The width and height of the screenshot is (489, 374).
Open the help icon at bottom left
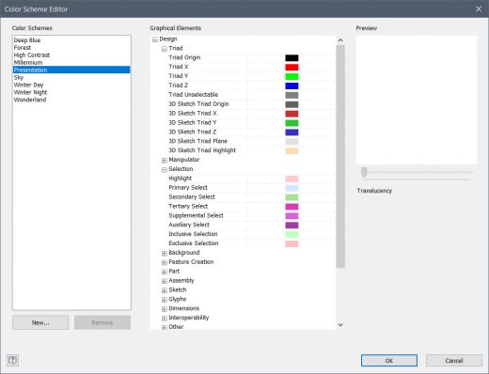click(x=12, y=360)
